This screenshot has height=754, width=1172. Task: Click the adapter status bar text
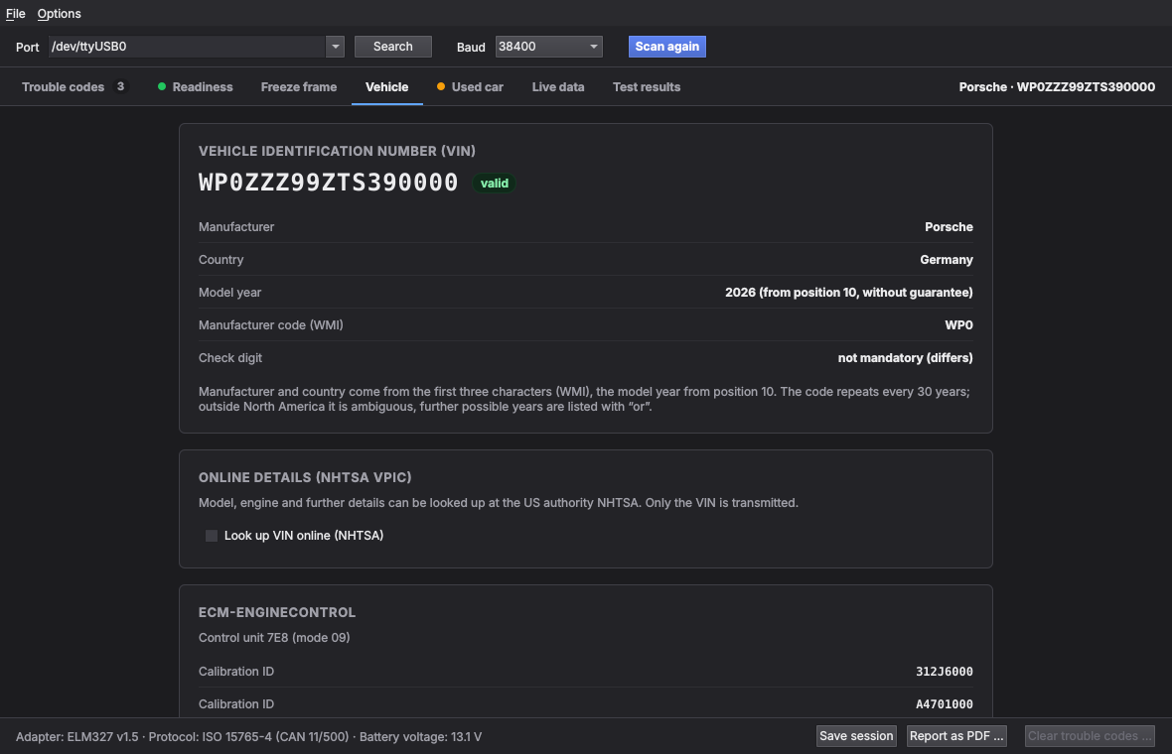click(249, 737)
